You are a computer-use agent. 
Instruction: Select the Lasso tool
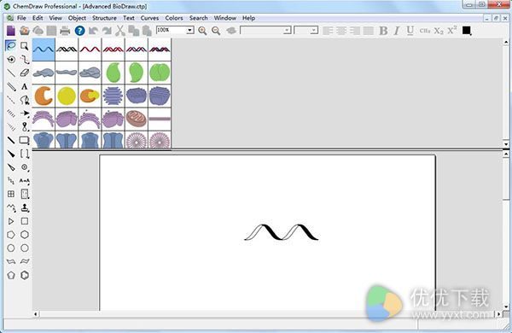coord(11,46)
